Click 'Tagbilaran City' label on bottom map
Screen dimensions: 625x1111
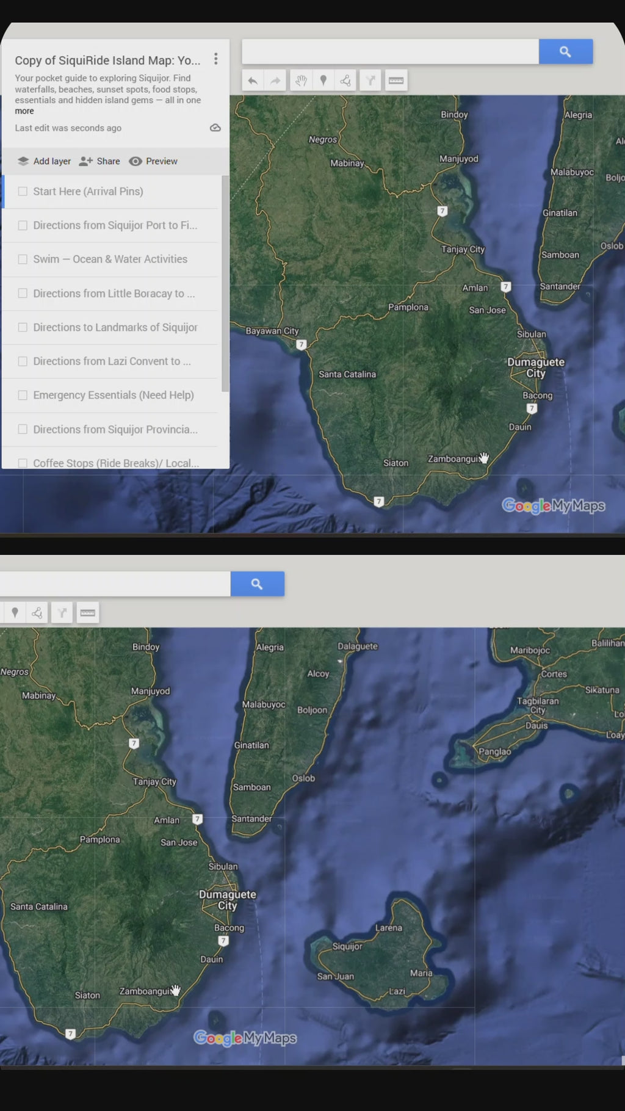(538, 705)
